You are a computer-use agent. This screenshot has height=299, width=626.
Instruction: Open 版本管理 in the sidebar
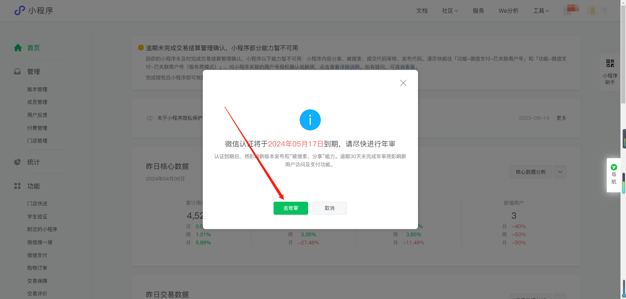coord(37,89)
